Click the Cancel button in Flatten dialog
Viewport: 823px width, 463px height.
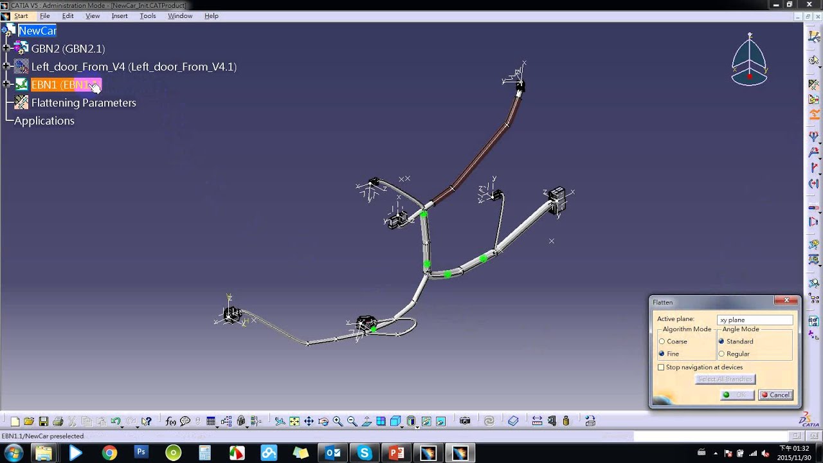[775, 395]
